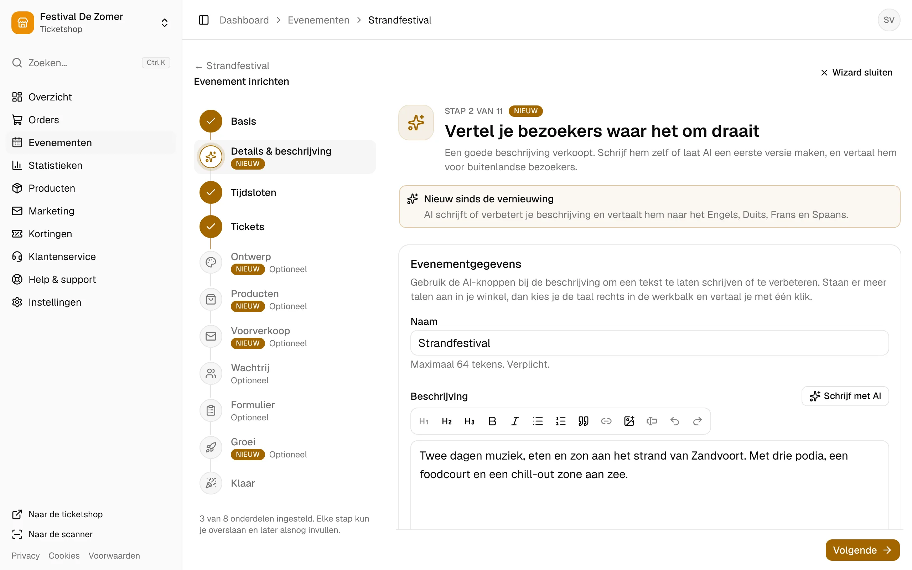Click the Zoeken search field
Screen dimensions: 912x570
(x=90, y=63)
